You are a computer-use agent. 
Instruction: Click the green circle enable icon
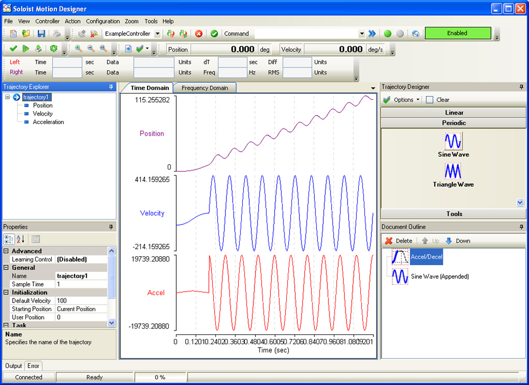(388, 33)
